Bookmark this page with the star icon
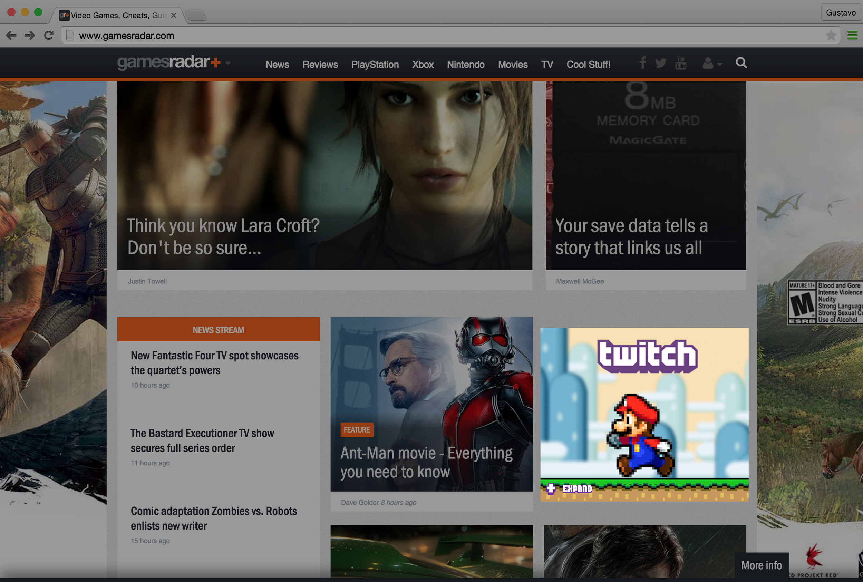The image size is (863, 582). tap(831, 36)
